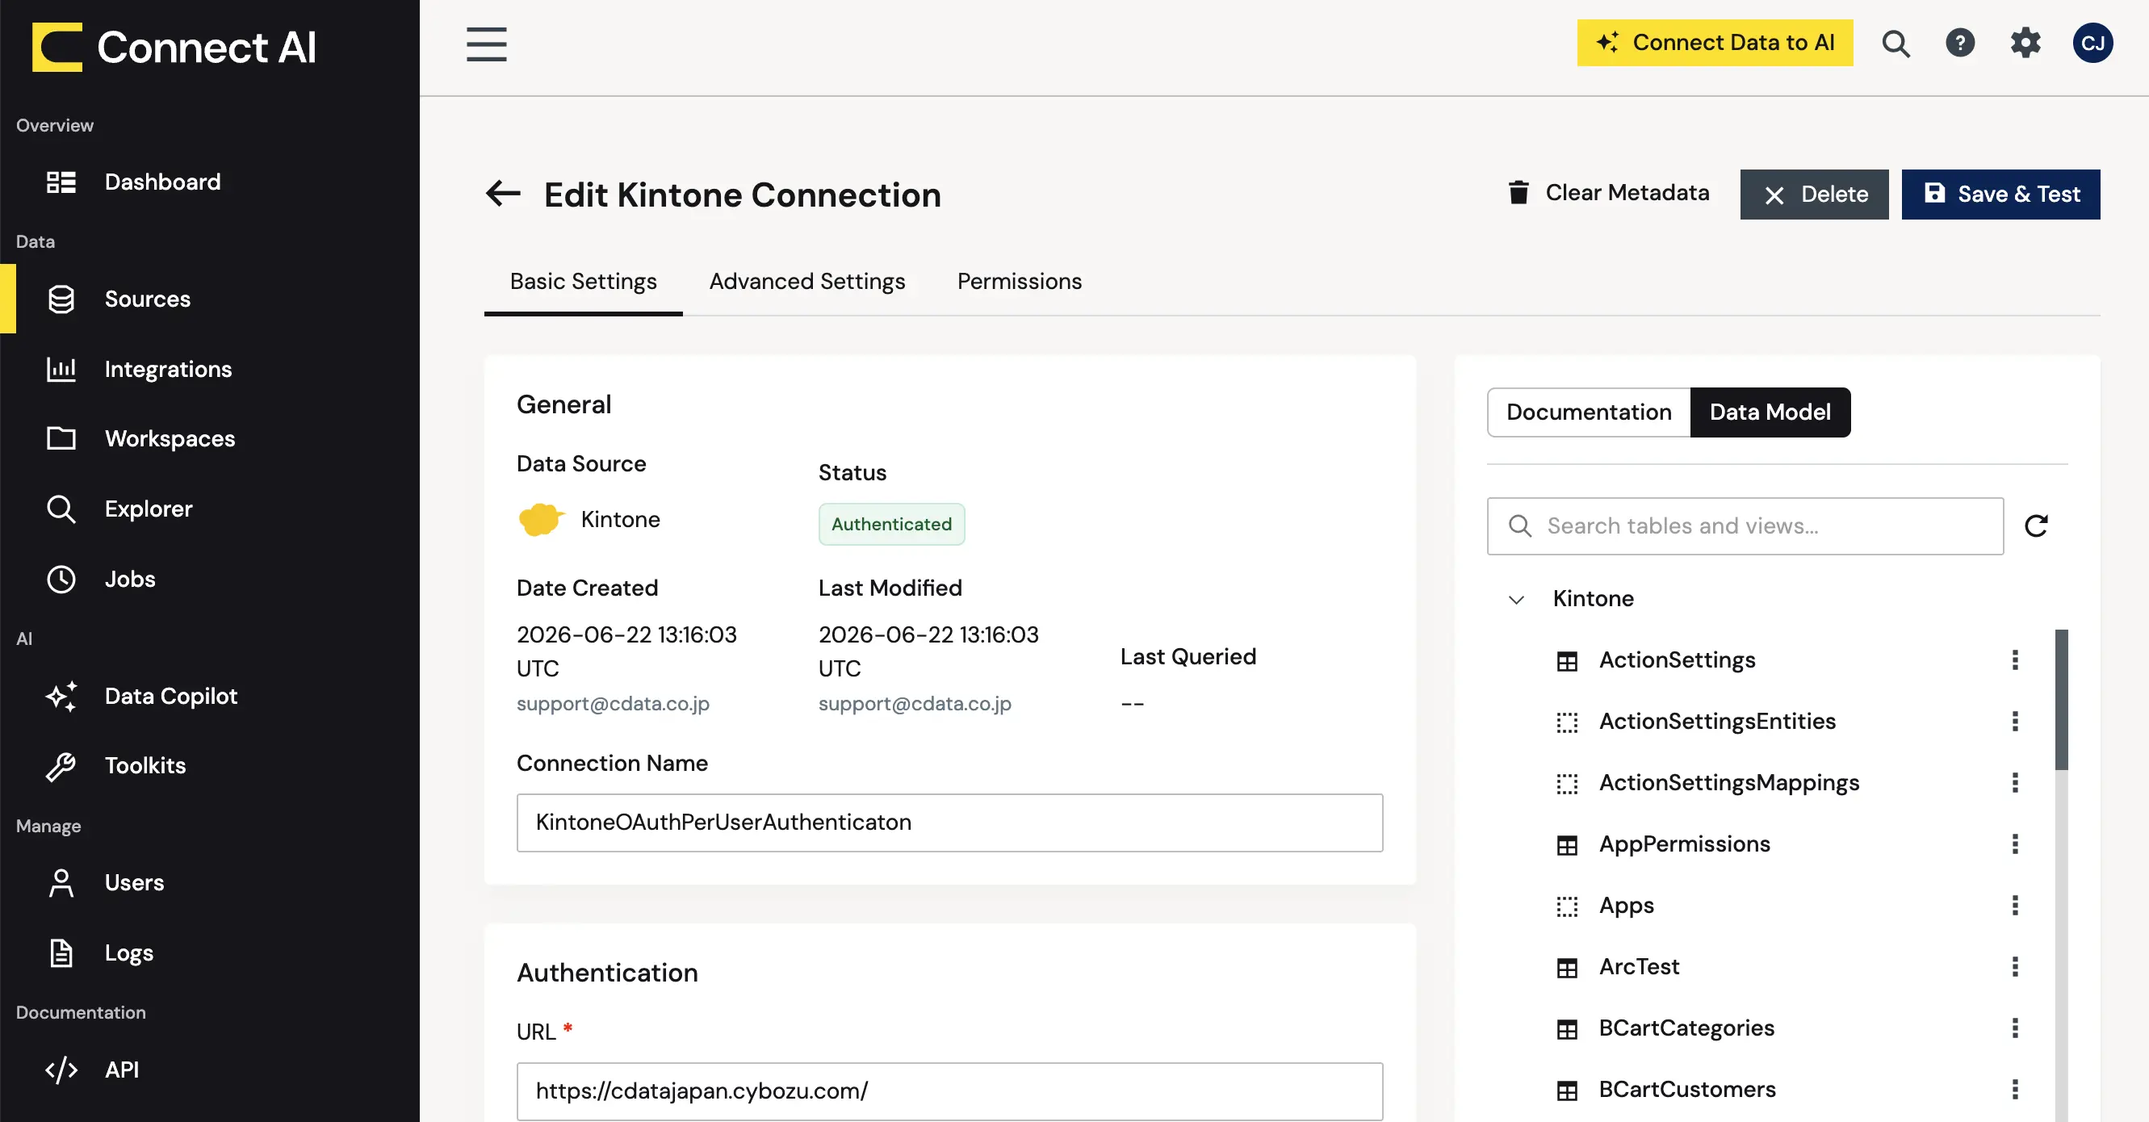
Task: Switch to Basic Settings tab
Action: point(583,282)
